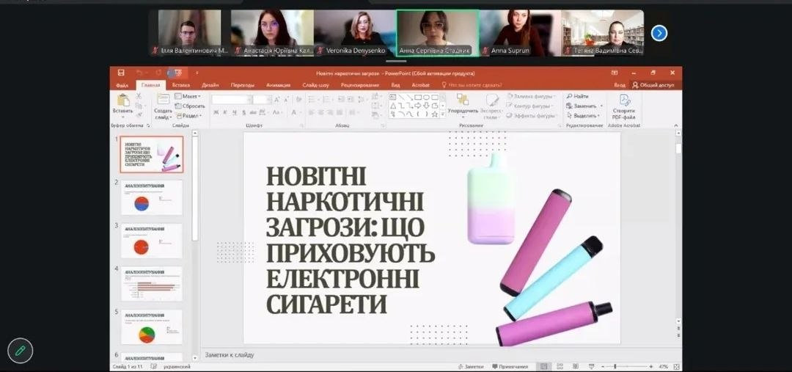Open the Дизайн tab

[210, 85]
